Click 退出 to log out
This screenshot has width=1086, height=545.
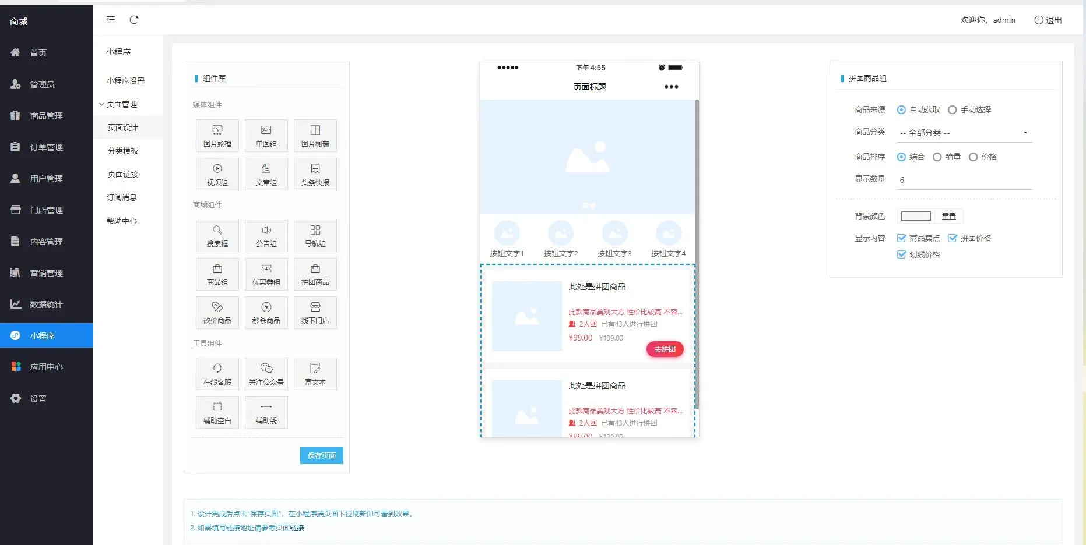(x=1048, y=19)
